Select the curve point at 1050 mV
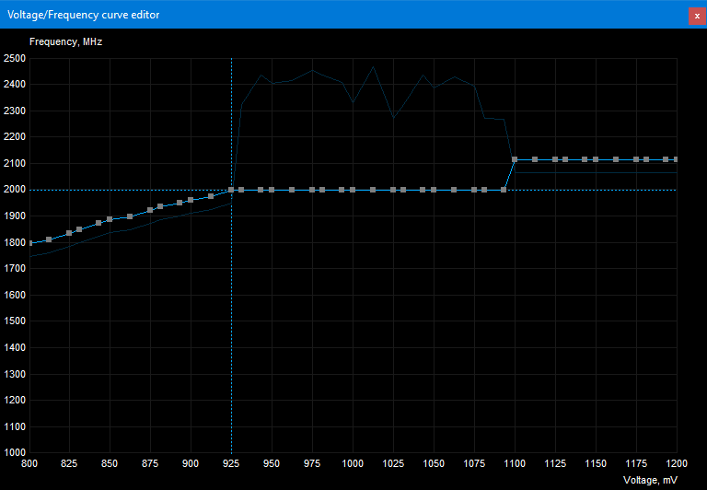The width and height of the screenshot is (707, 490). 434,190
